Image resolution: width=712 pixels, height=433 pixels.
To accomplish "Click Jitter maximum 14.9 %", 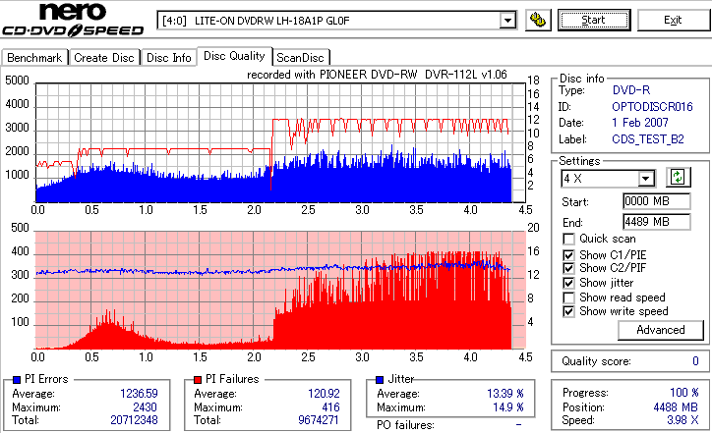I will point(508,407).
